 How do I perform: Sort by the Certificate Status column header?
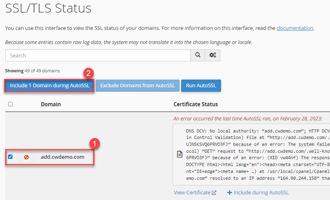point(195,104)
